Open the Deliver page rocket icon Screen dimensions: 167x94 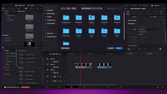click(121, 87)
